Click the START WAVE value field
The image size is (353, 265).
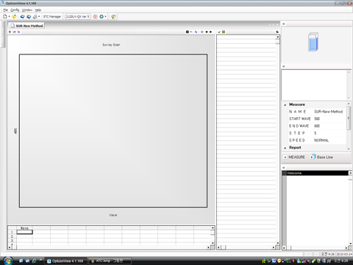[329, 119]
